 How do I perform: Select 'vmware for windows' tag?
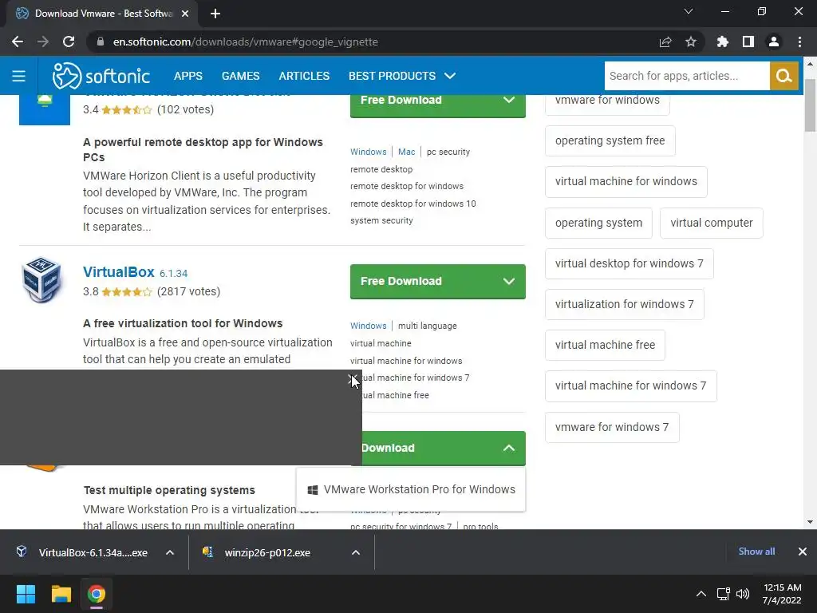tap(607, 103)
